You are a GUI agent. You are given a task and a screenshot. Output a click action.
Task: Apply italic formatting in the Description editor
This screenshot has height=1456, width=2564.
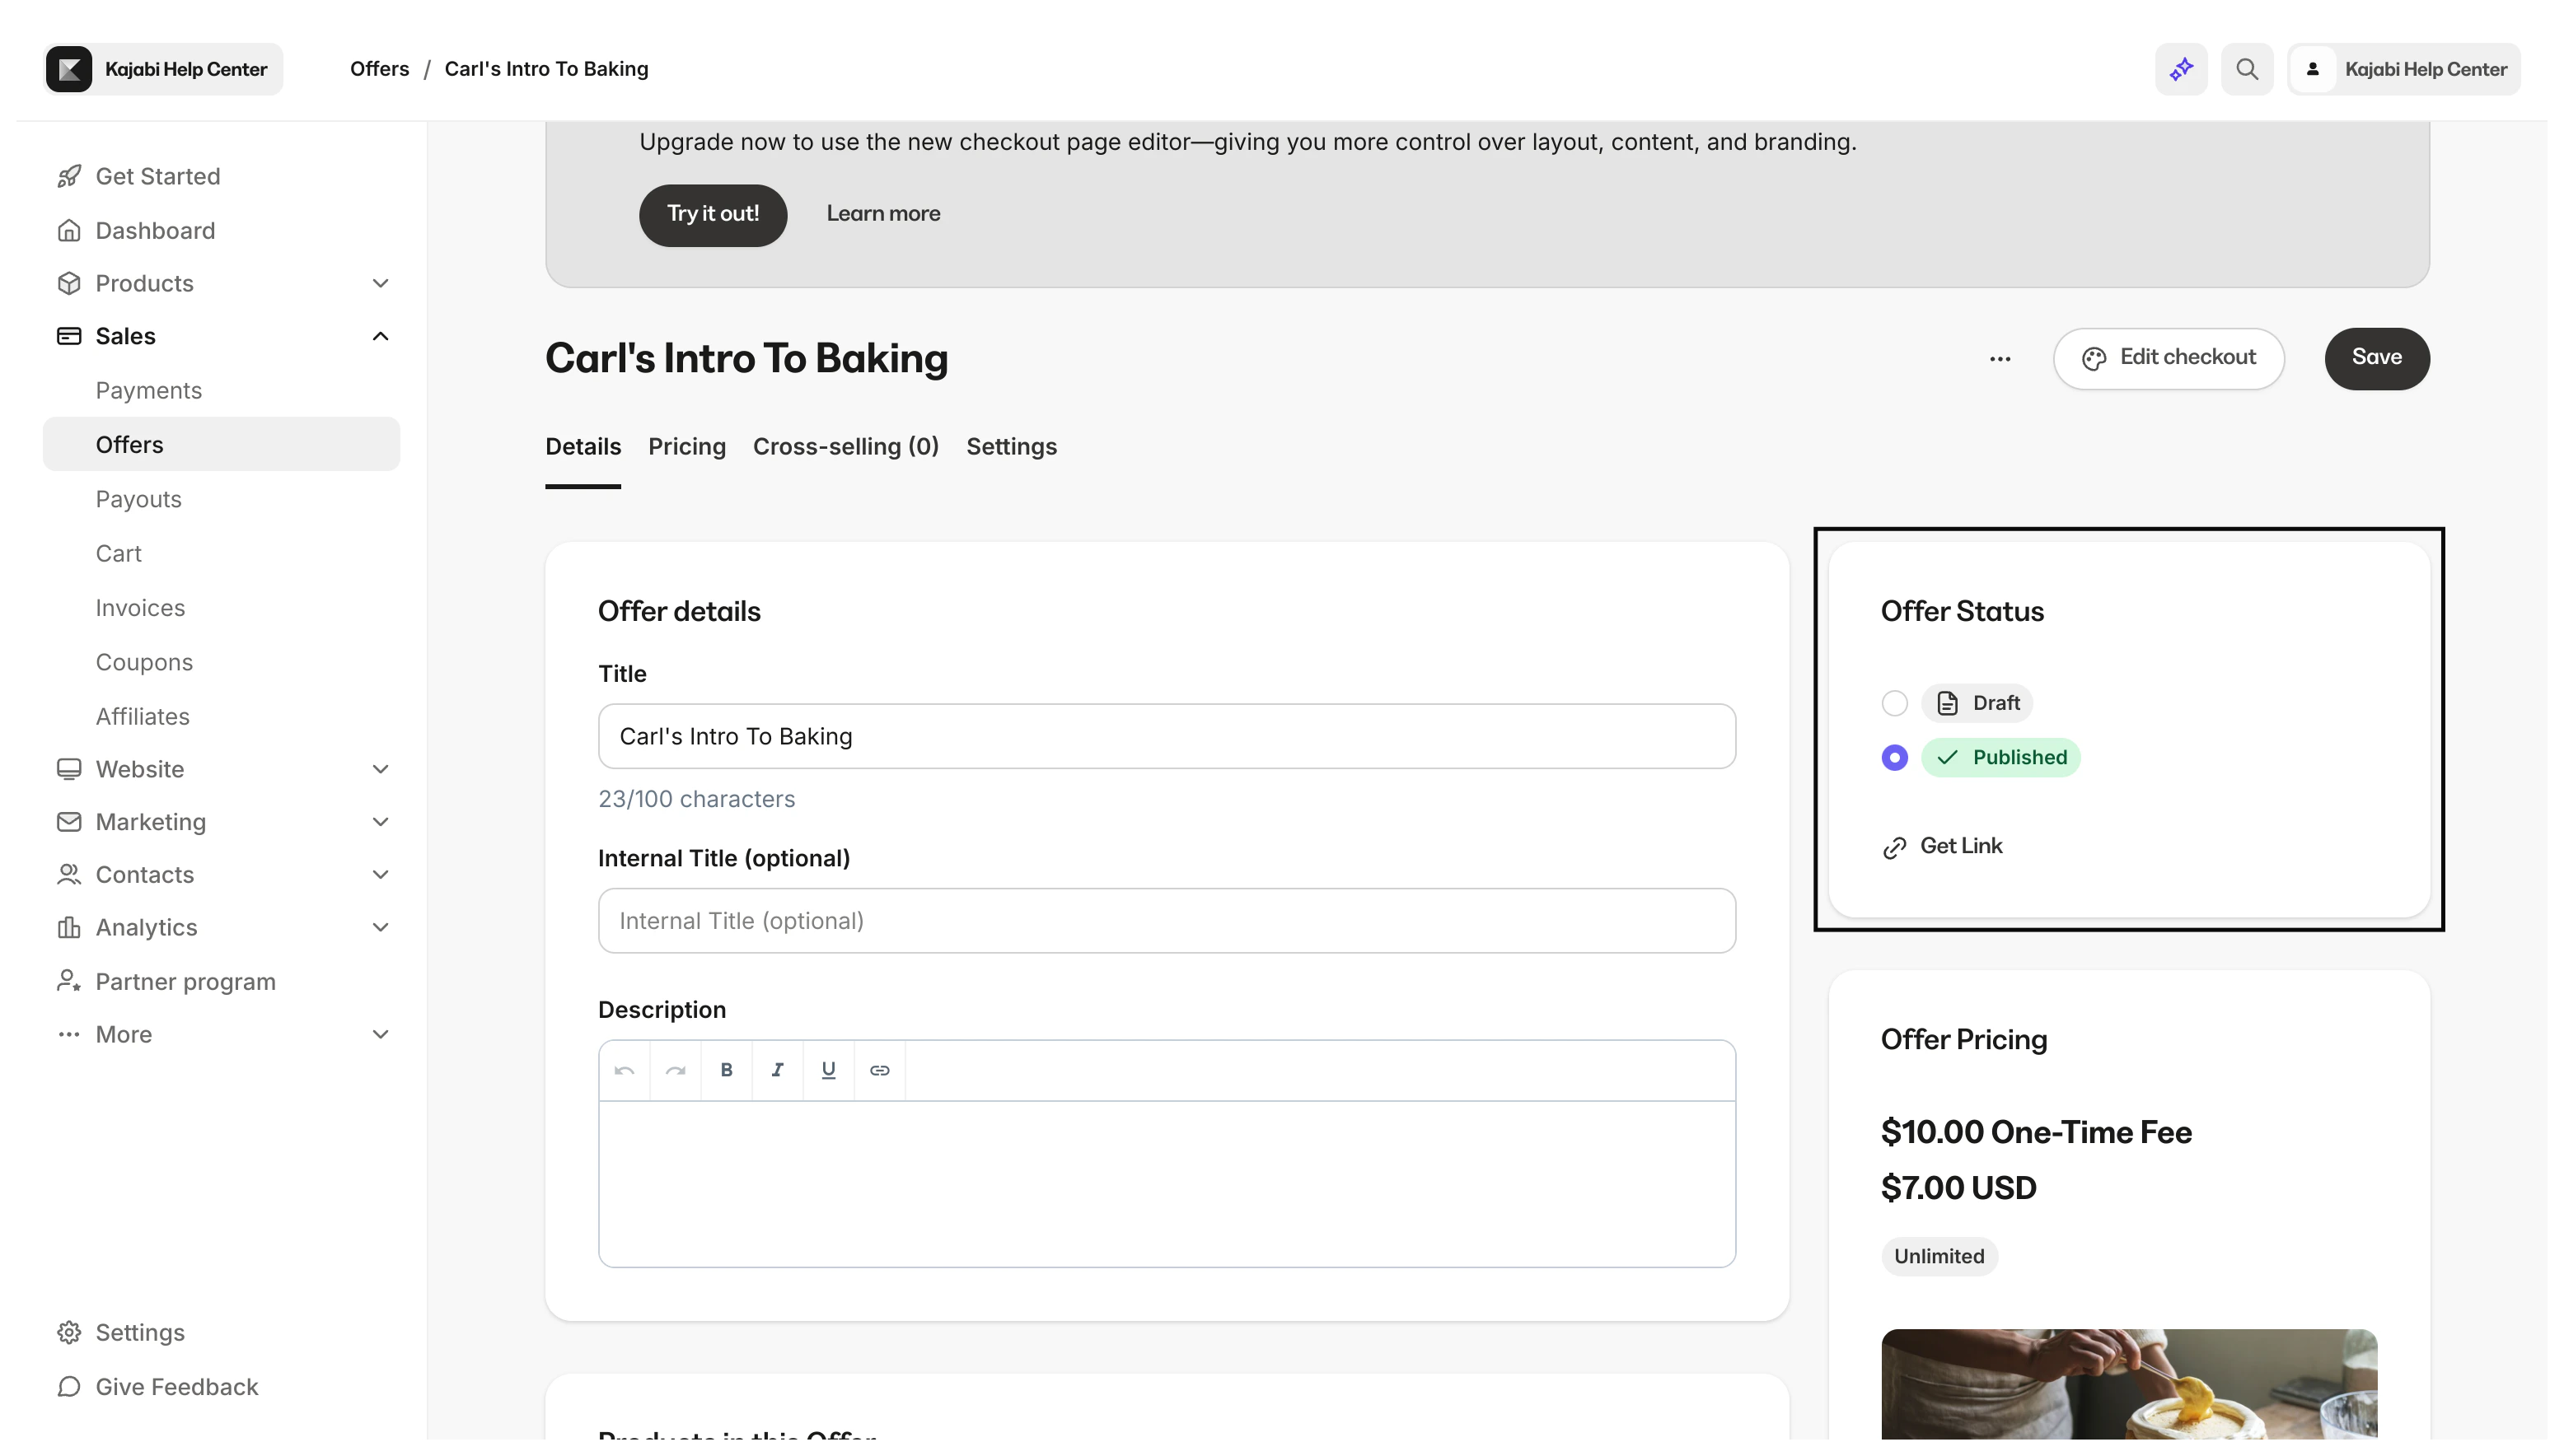pos(777,1070)
